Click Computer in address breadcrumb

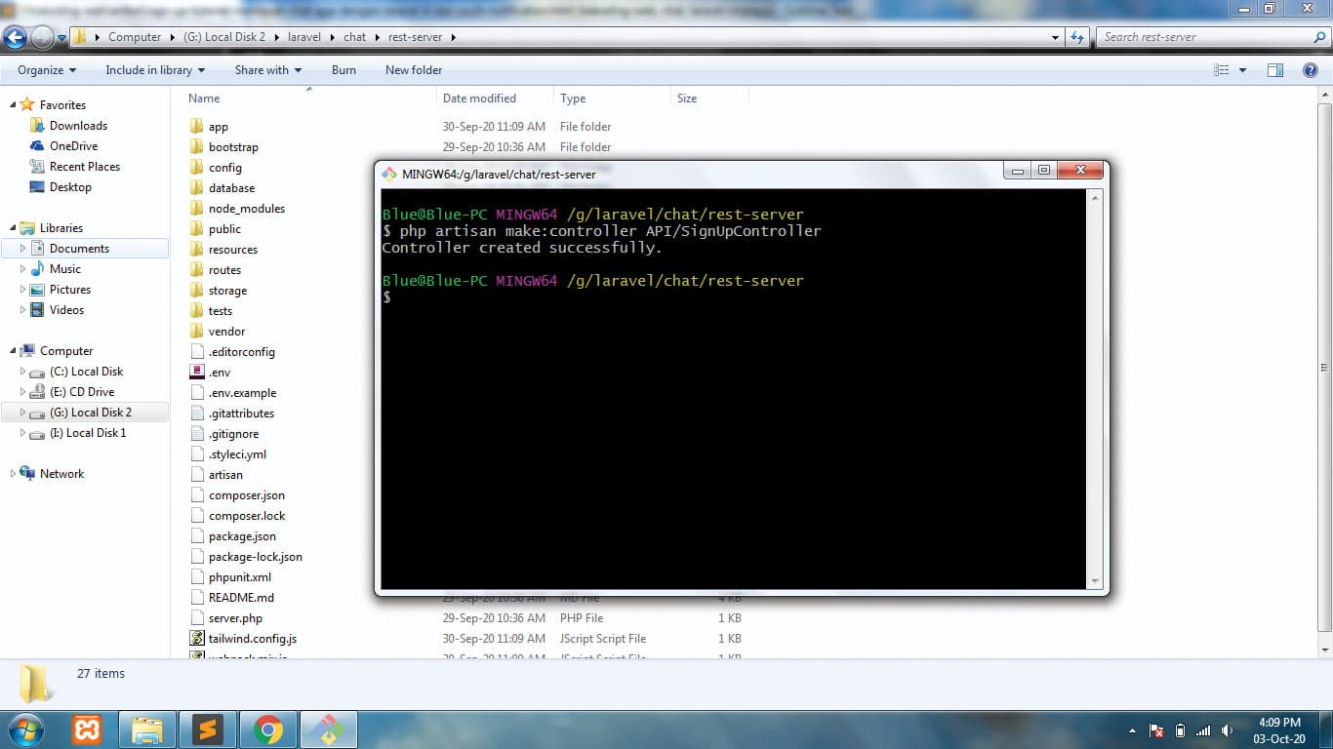point(135,37)
